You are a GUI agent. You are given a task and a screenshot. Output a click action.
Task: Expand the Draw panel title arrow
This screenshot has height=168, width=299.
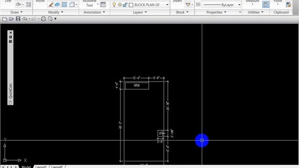click(21, 12)
